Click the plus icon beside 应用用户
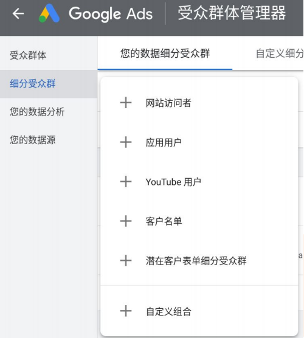The image size is (304, 338). [126, 142]
